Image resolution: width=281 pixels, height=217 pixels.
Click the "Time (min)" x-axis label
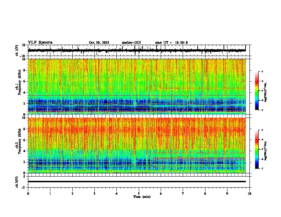coord(142,197)
